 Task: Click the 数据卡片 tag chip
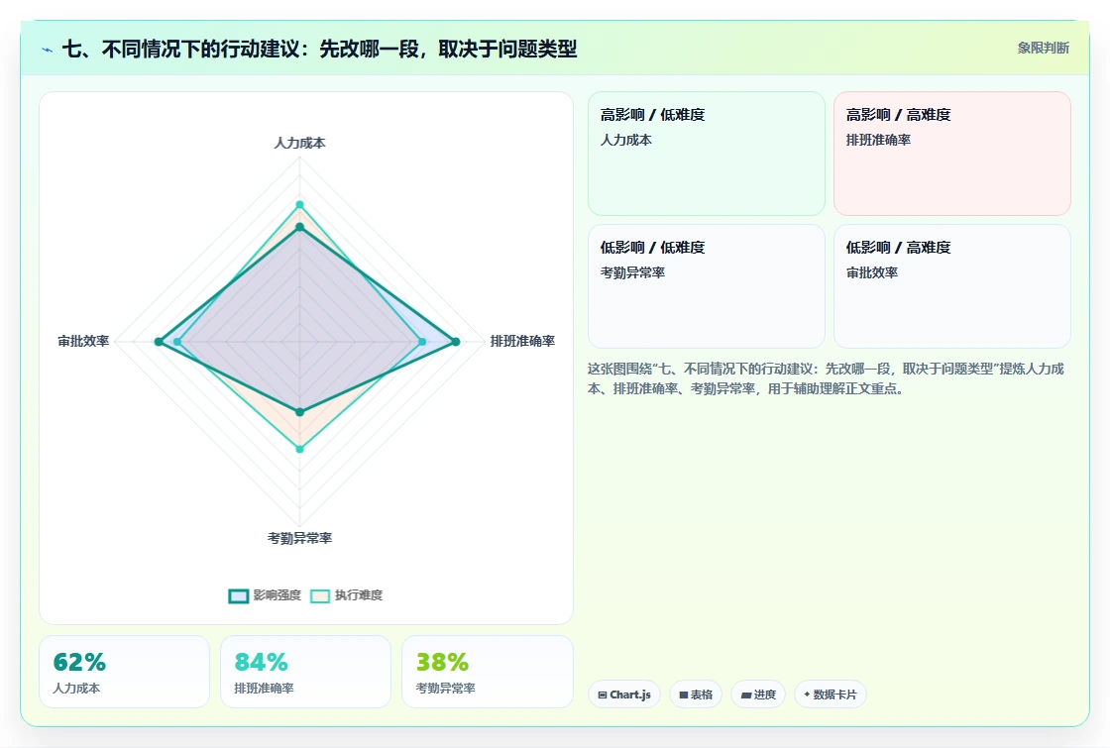pyautogui.click(x=831, y=695)
